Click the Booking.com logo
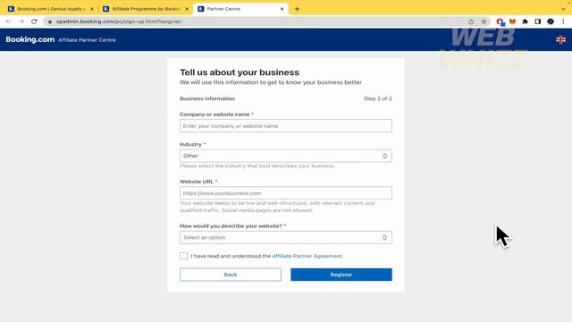The image size is (572, 322). [29, 39]
